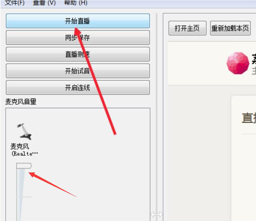Image resolution: width=256 pixels, height=221 pixels.
Task: Click the bold title beside the gem logo
Action: [254, 59]
